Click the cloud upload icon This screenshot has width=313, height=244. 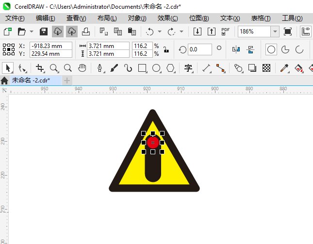(x=72, y=32)
